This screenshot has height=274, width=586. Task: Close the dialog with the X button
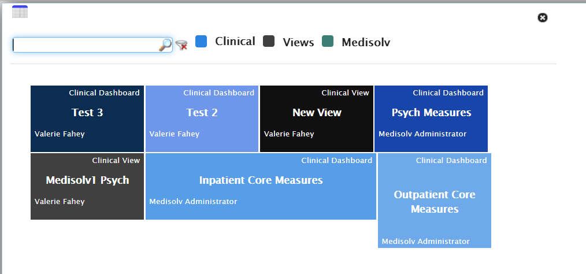click(542, 18)
